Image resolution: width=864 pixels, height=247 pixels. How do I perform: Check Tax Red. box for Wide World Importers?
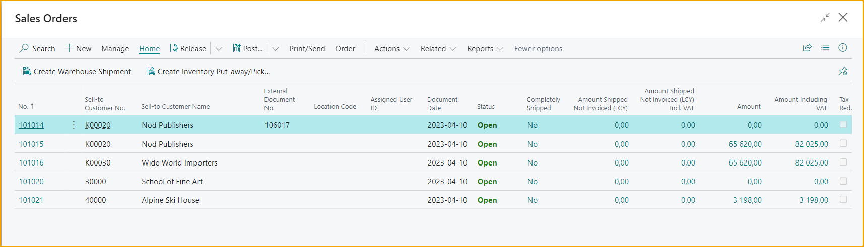843,162
